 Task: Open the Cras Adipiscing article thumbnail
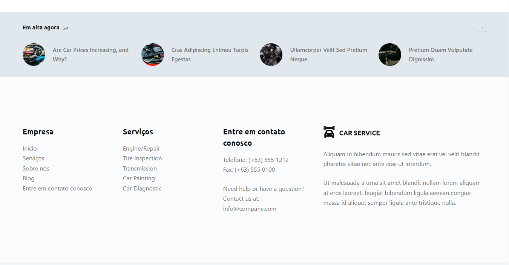pyautogui.click(x=153, y=55)
